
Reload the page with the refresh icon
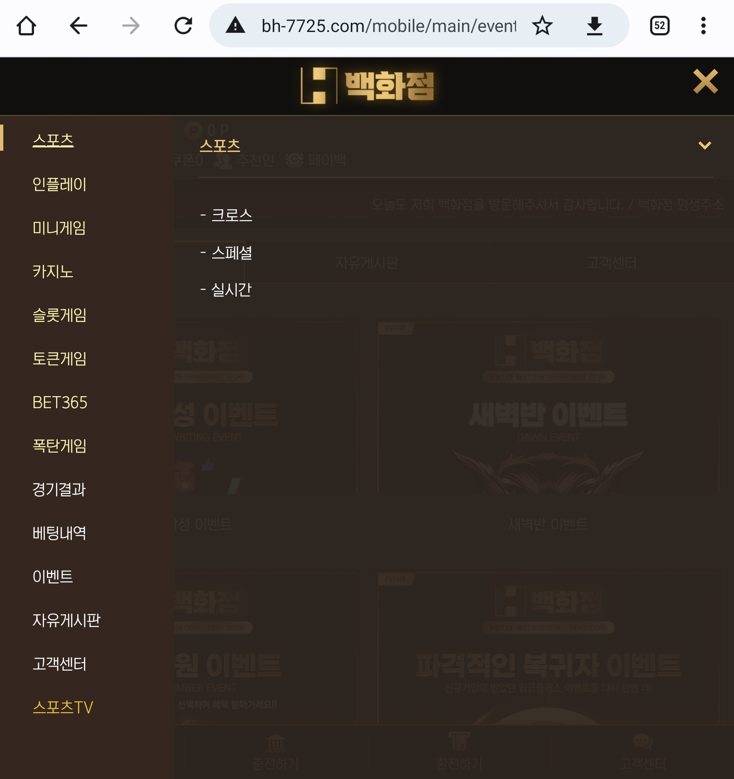[x=183, y=26]
